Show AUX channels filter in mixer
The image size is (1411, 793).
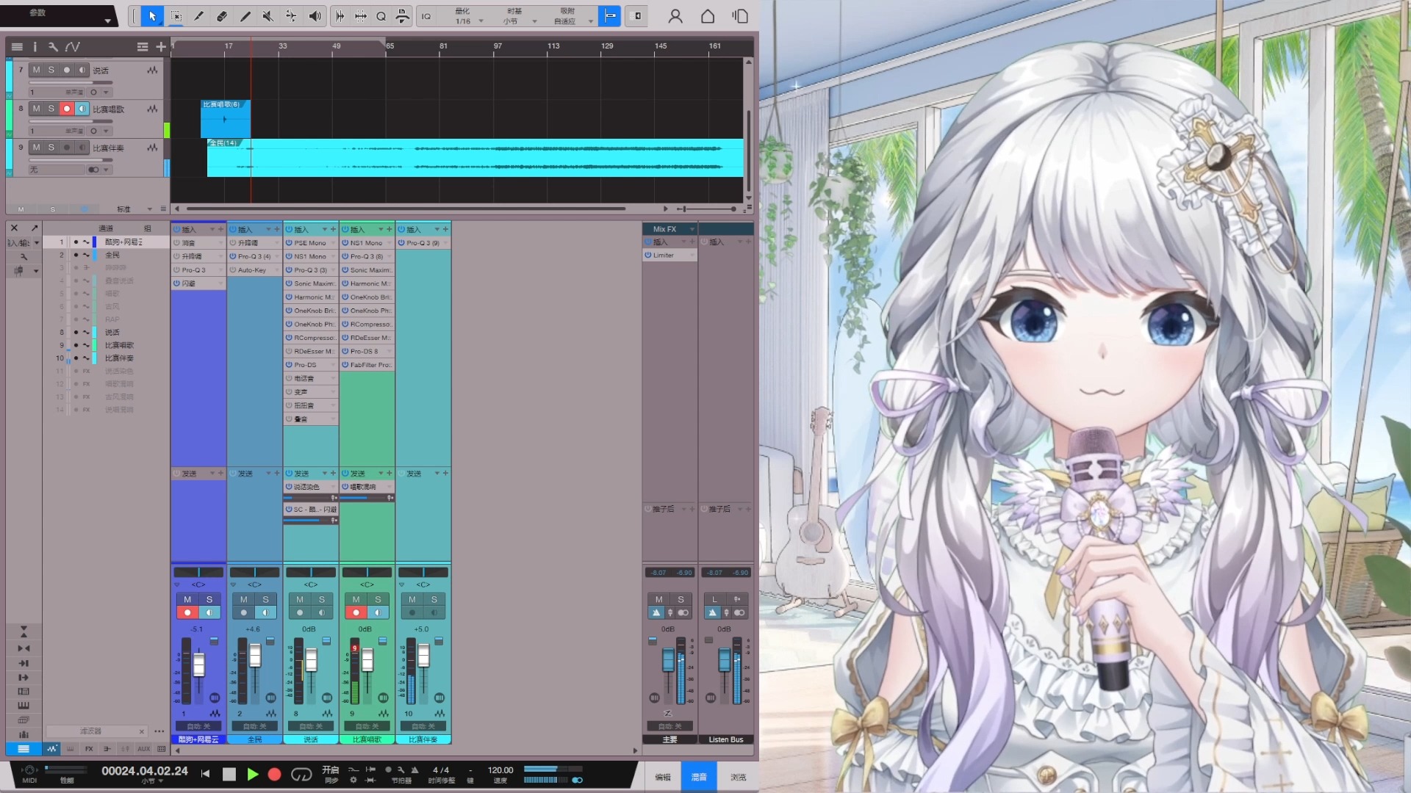(143, 749)
